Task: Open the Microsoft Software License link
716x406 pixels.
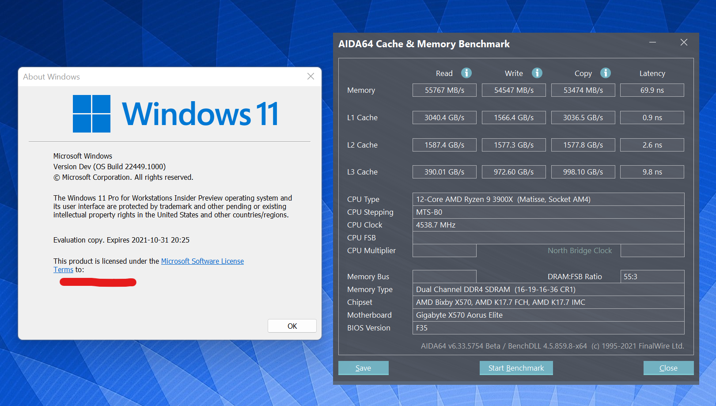Action: pos(202,261)
